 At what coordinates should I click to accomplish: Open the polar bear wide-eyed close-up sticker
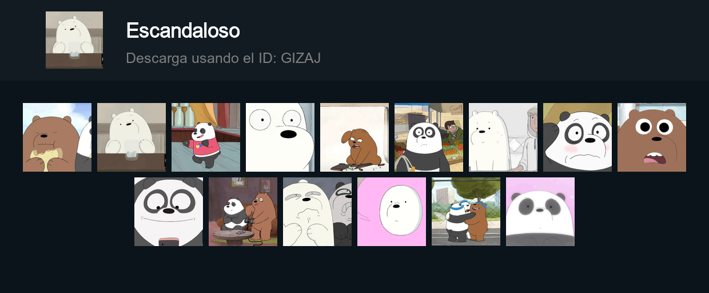point(280,137)
